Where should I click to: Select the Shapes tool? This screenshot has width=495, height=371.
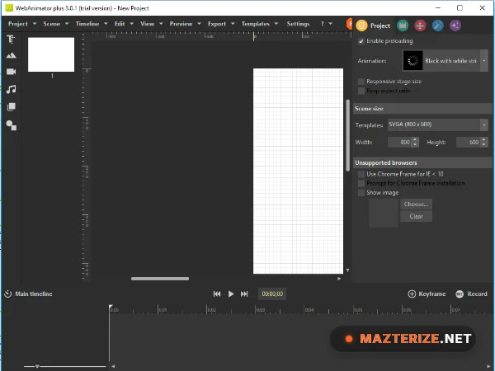tap(11, 125)
